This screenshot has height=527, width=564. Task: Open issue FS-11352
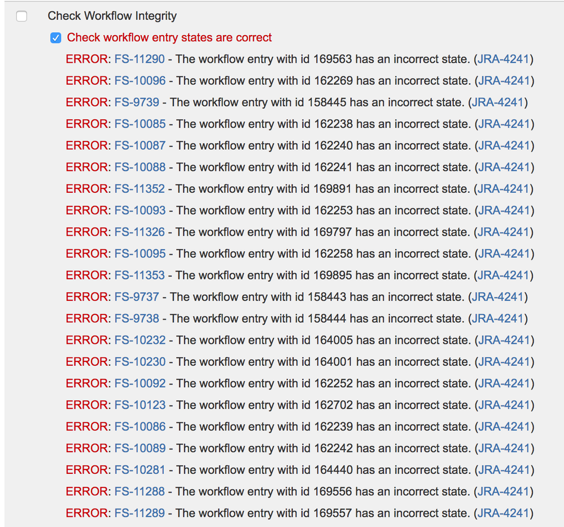pos(139,189)
